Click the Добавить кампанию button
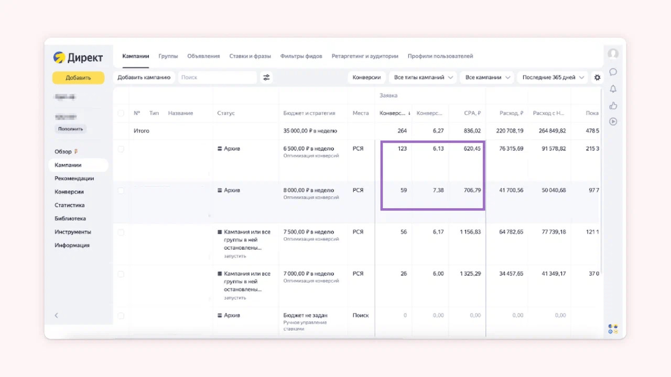 tap(144, 77)
